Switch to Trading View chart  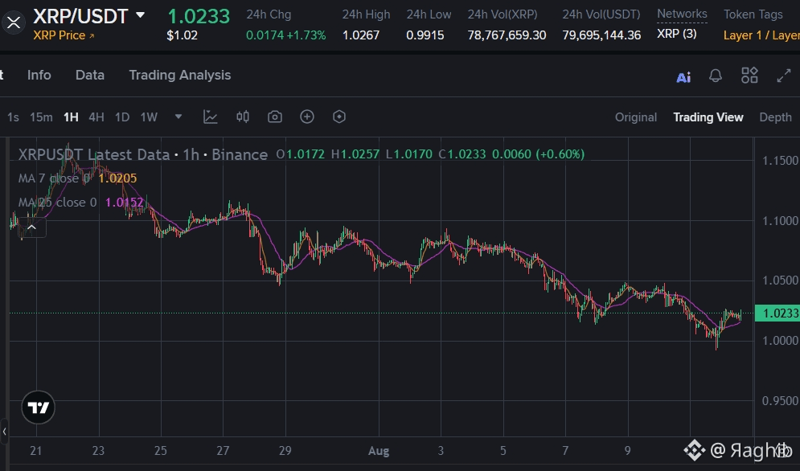708,117
